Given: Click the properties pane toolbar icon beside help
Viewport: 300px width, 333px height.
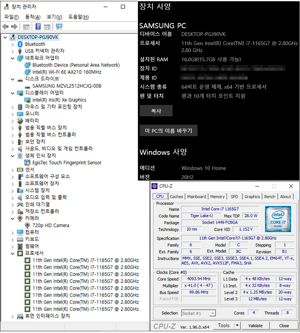Looking at the screenshot, I should coord(47,27).
